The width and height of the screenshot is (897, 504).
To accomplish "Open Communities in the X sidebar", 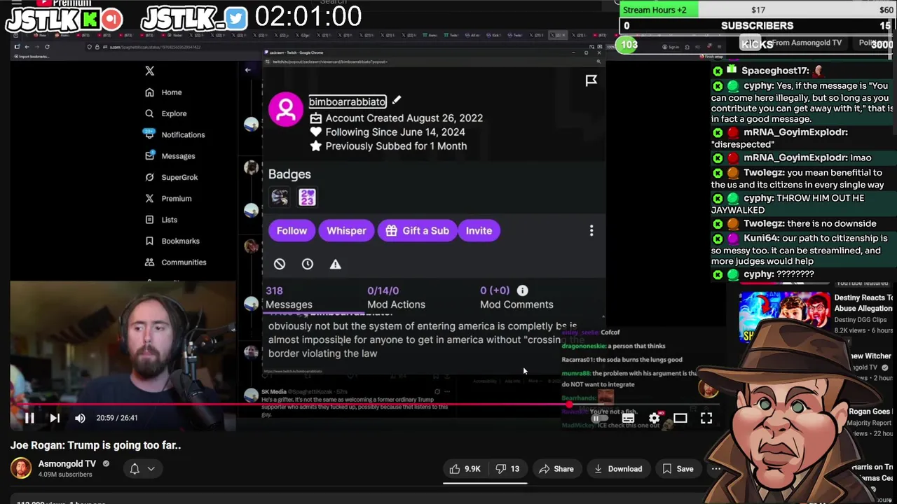I will point(175,262).
